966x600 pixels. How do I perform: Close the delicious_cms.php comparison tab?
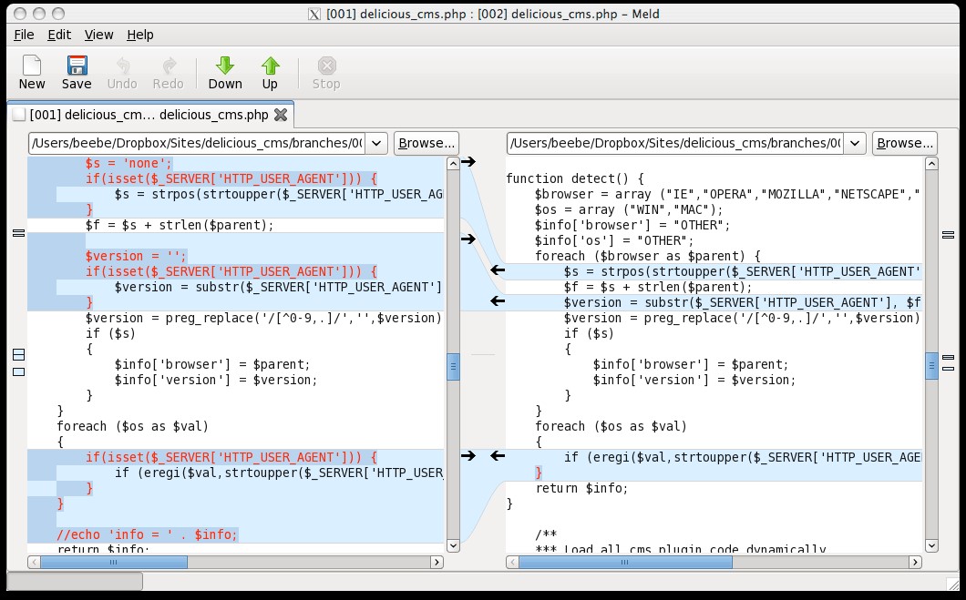pyautogui.click(x=281, y=115)
